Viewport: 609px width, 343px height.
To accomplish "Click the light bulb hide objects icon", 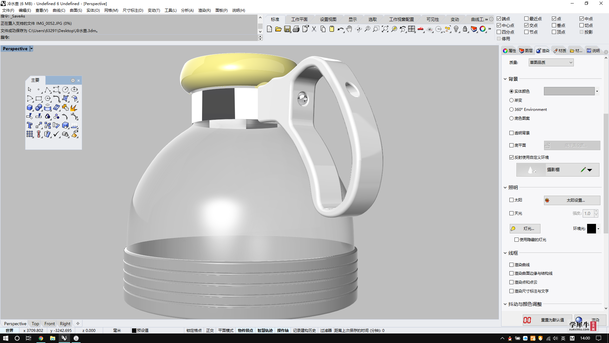I will click(456, 29).
